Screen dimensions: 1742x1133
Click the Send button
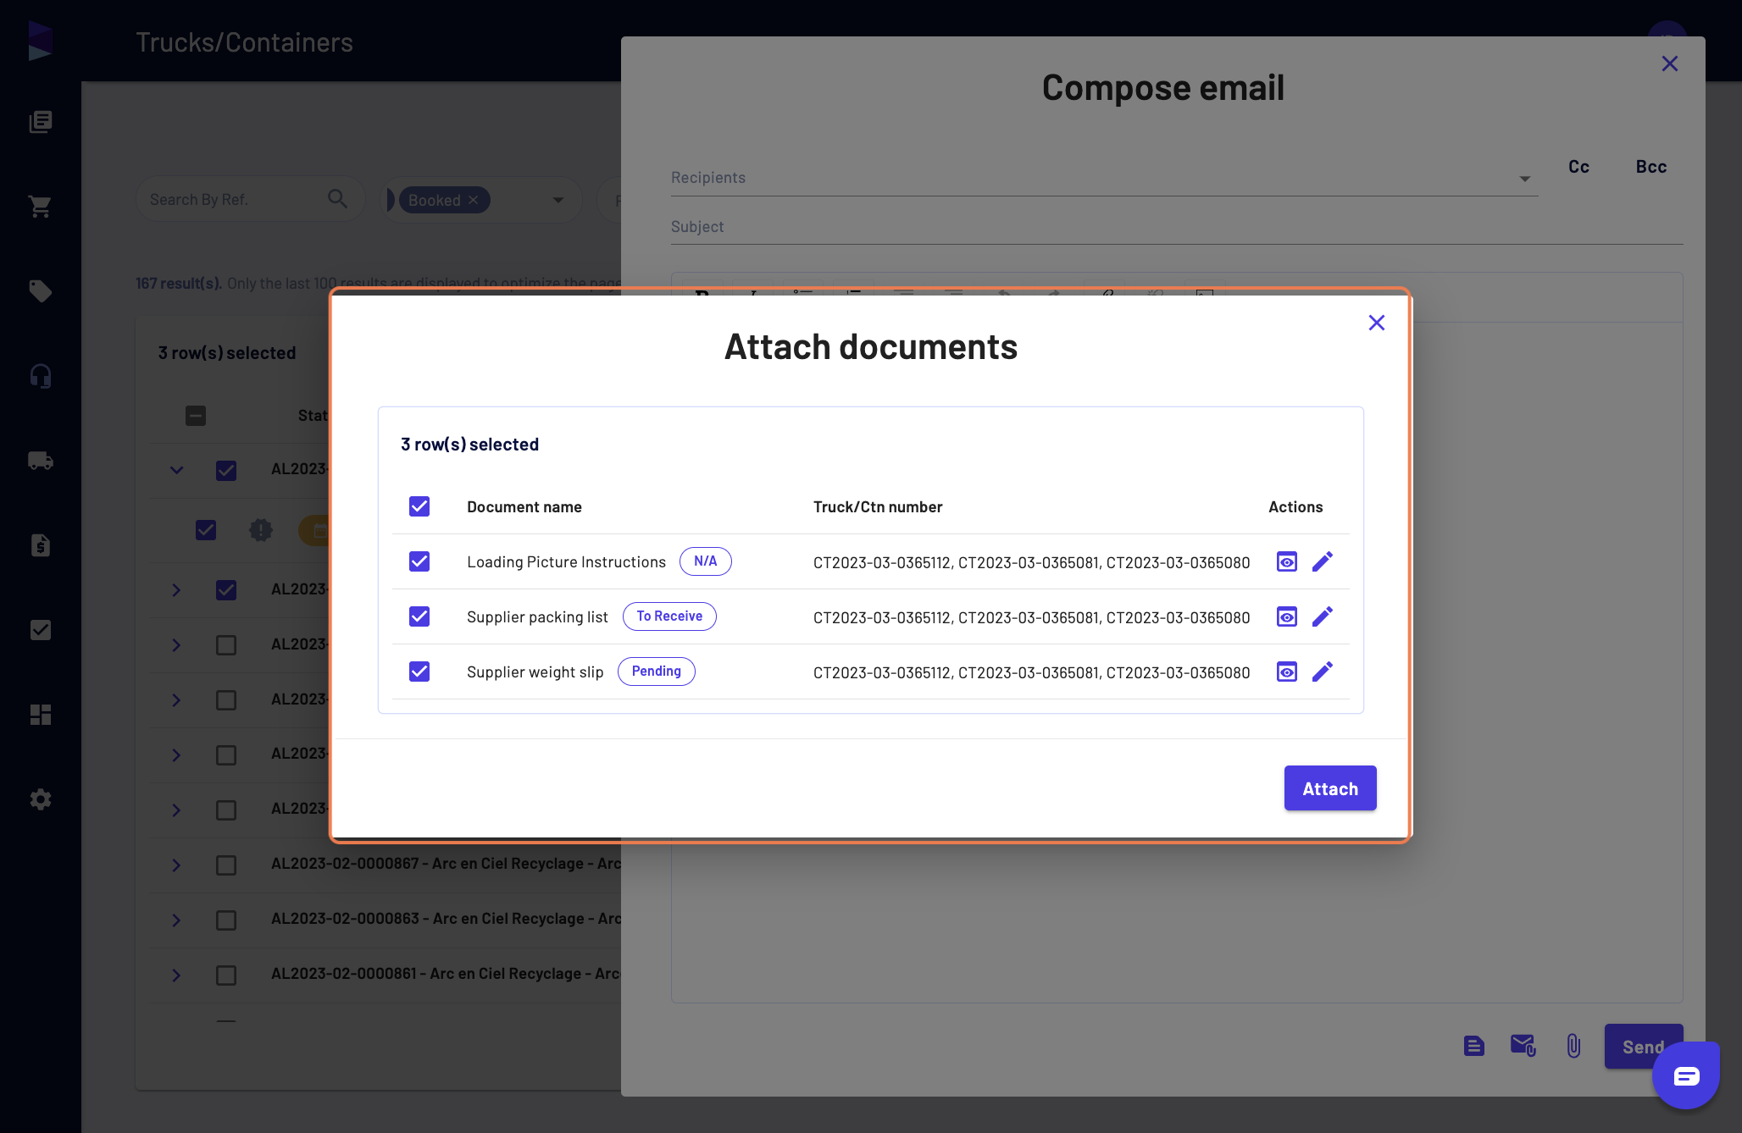click(1643, 1047)
